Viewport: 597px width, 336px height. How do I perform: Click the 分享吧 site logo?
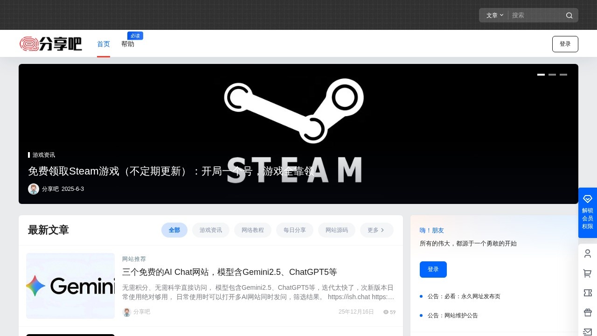click(x=50, y=43)
